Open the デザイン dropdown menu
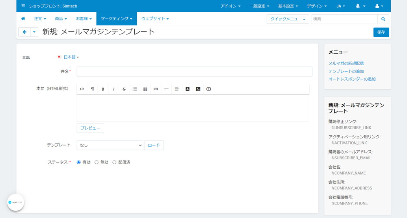407x218 pixels. tap(317, 6)
